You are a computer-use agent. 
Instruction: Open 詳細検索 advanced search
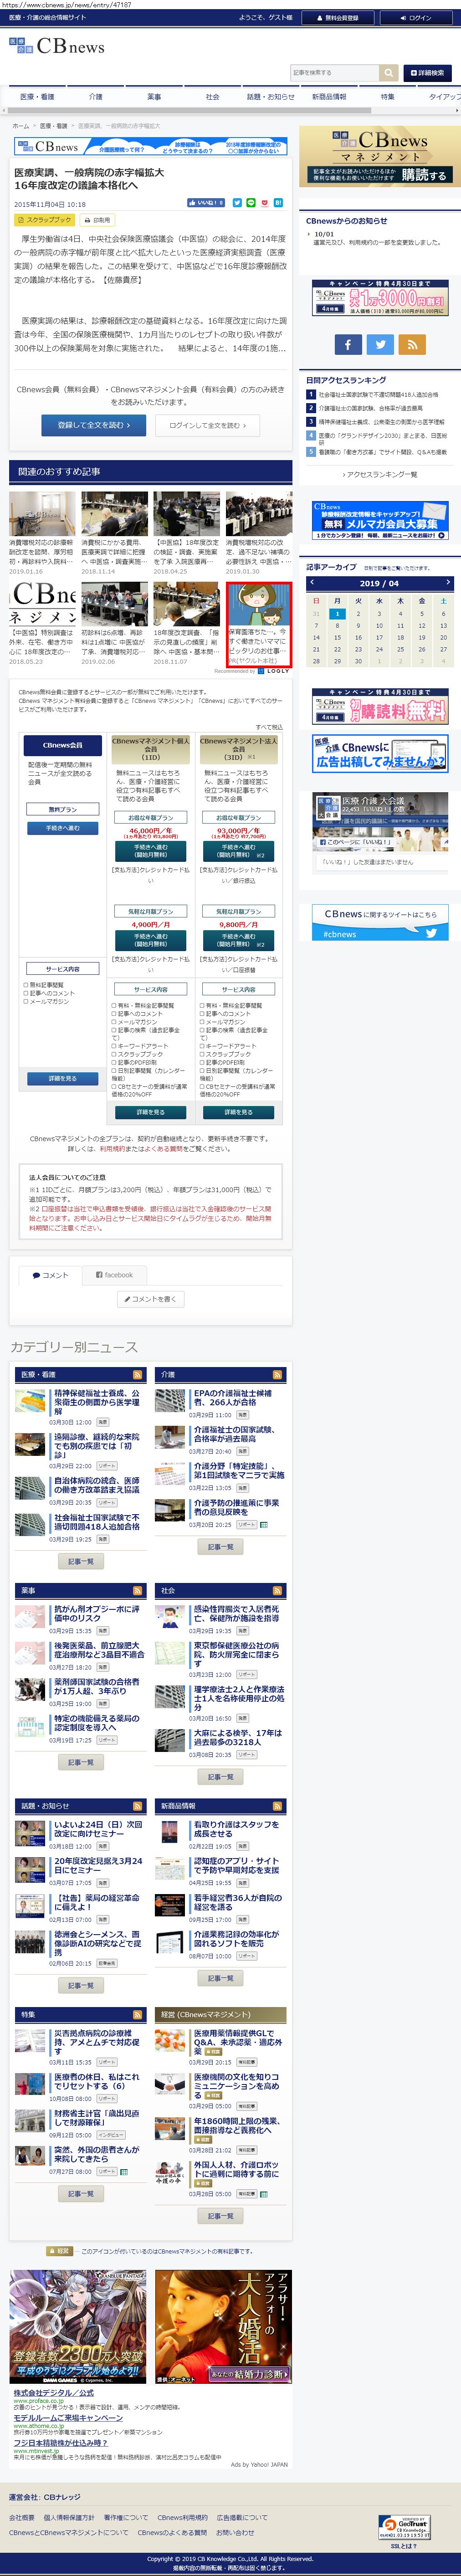(426, 73)
